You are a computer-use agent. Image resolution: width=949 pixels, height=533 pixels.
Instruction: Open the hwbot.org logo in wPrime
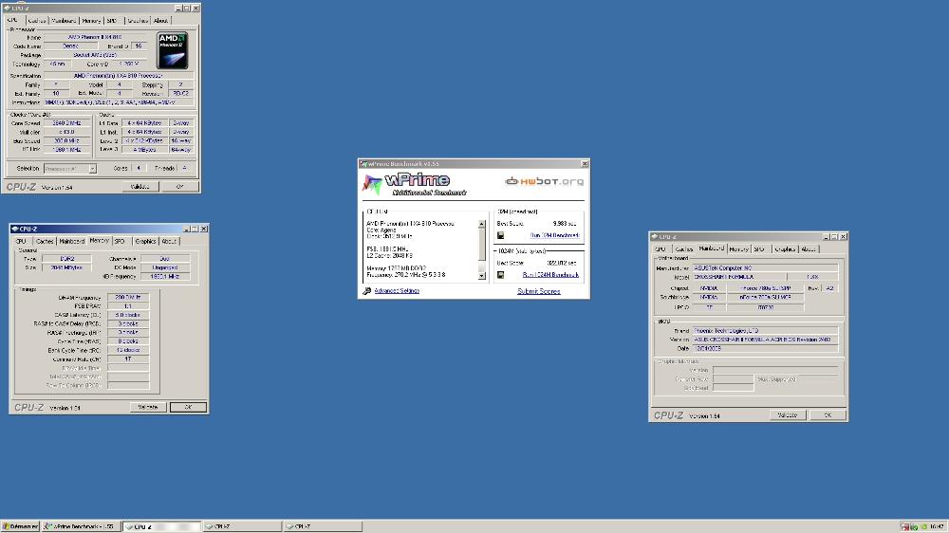(x=545, y=181)
